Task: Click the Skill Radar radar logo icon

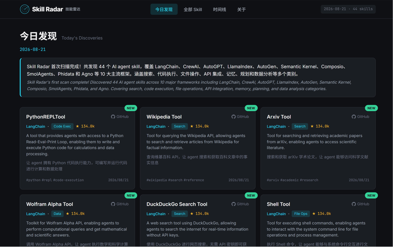Action: click(25, 9)
